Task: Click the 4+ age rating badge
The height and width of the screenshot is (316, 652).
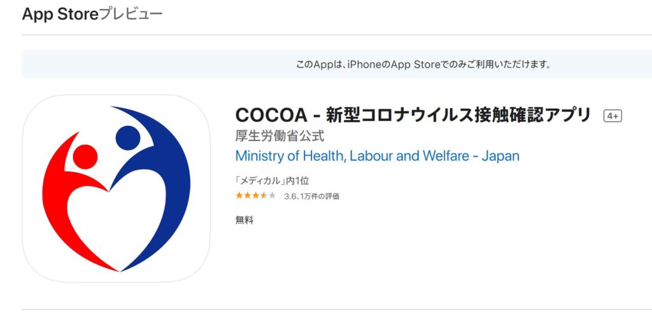Action: click(x=613, y=116)
